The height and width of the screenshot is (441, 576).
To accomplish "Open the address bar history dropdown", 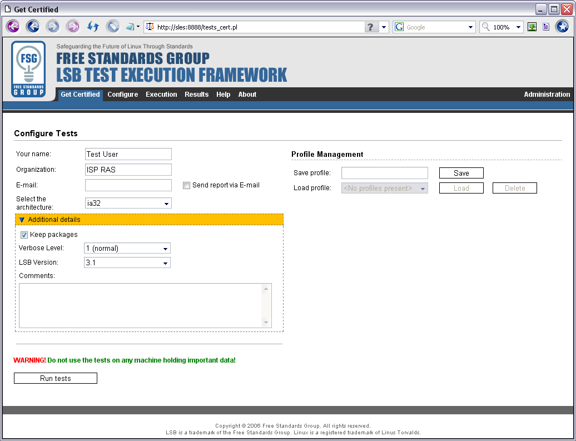I will 384,27.
